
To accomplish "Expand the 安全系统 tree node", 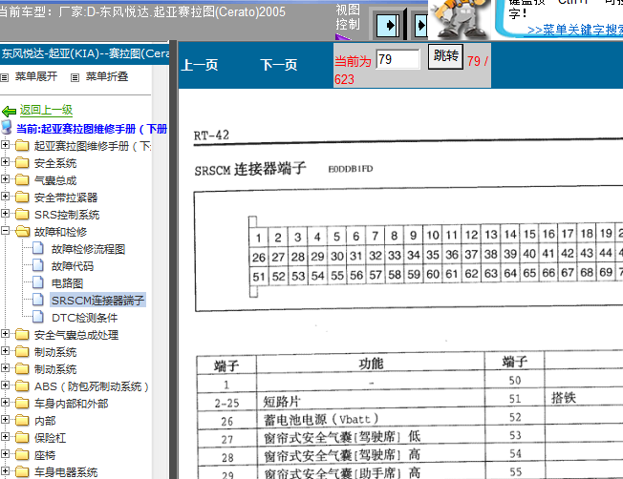I will pos(5,162).
